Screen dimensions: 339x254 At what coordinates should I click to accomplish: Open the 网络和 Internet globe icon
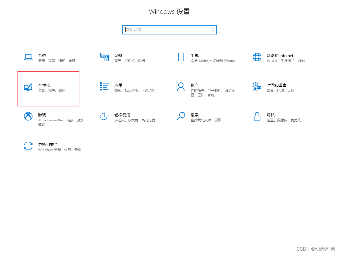(x=257, y=57)
